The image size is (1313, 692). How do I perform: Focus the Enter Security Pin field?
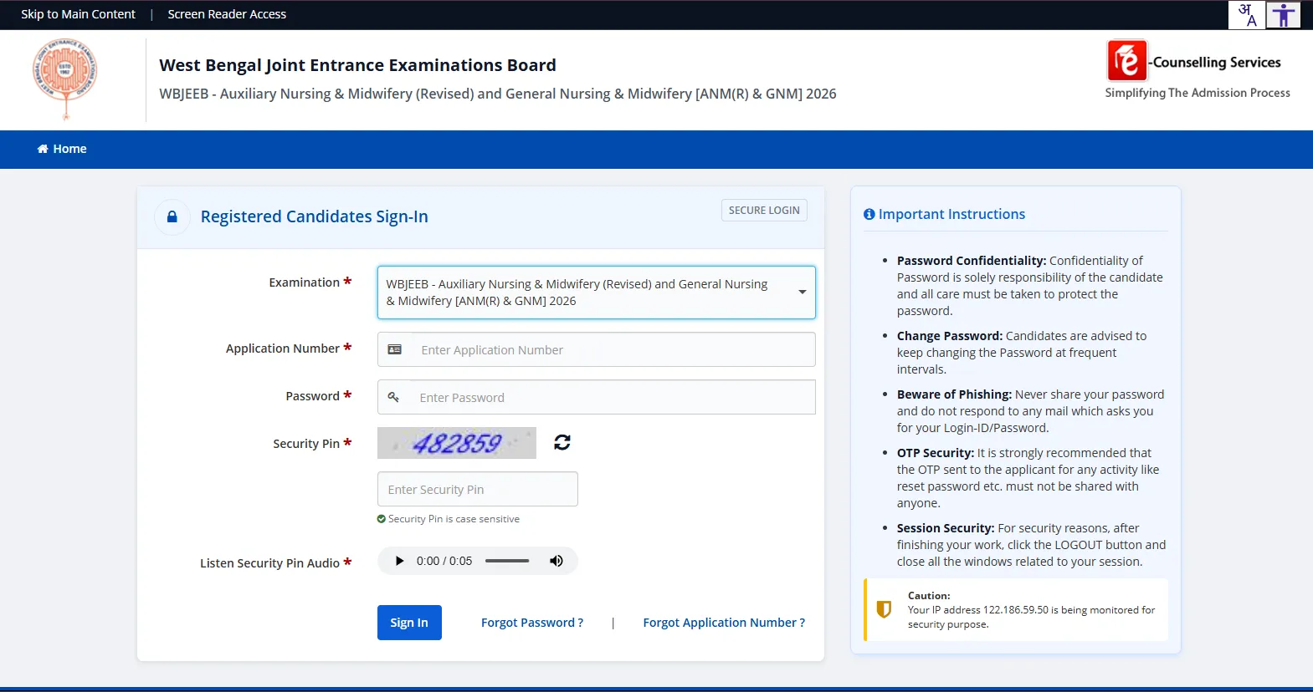click(x=477, y=489)
